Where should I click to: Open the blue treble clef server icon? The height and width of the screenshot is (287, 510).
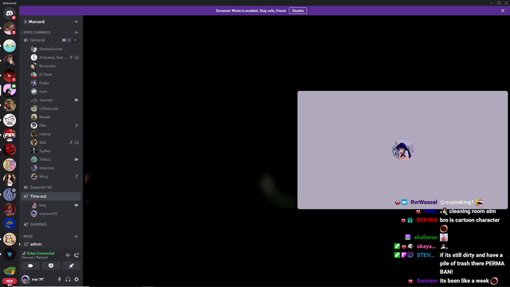[10, 195]
